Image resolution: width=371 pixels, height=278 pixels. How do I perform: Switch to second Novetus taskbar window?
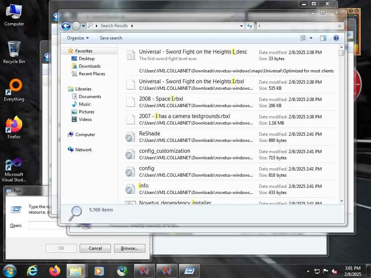[x=167, y=271]
